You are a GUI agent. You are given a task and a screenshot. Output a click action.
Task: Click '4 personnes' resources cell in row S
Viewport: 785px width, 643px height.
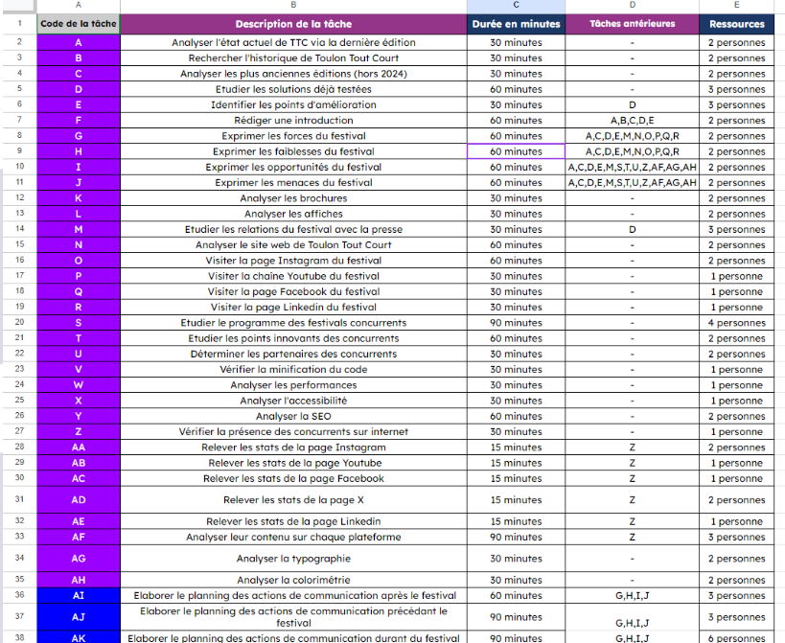pyautogui.click(x=736, y=322)
